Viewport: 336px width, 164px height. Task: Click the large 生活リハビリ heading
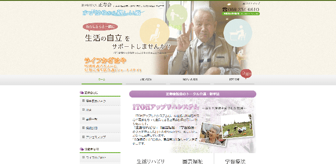pyautogui.click(x=151, y=161)
